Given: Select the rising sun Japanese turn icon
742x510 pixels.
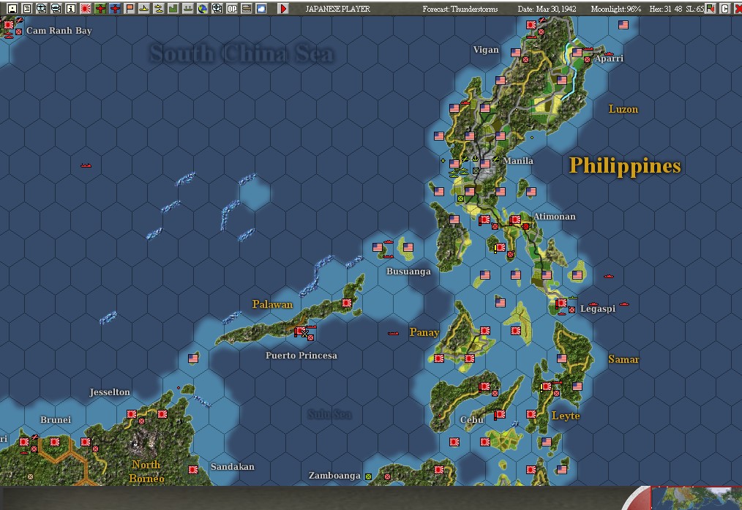Looking at the screenshot, I should (x=85, y=7).
